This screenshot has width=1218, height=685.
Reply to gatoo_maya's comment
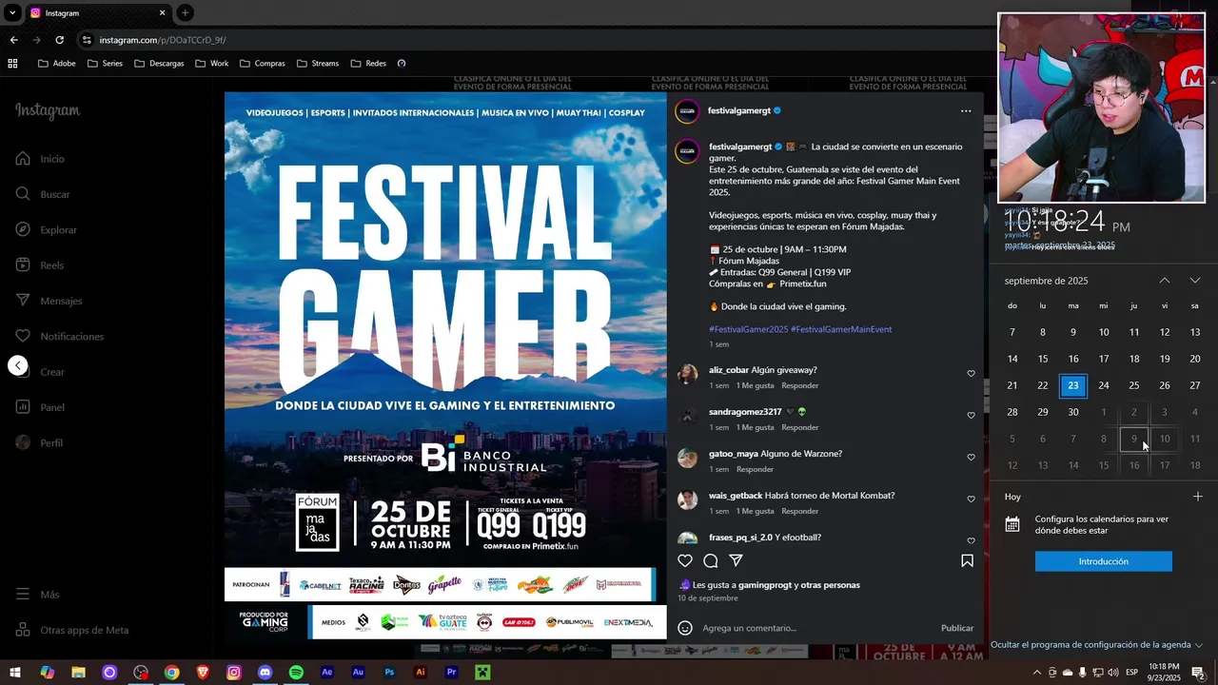[x=755, y=469]
